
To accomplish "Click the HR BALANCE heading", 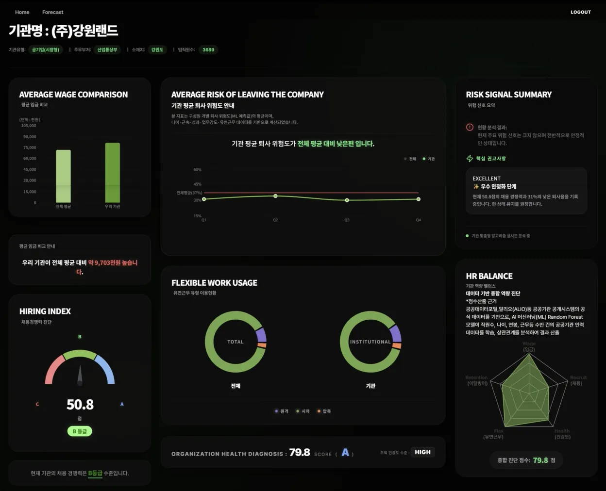I will tap(489, 276).
